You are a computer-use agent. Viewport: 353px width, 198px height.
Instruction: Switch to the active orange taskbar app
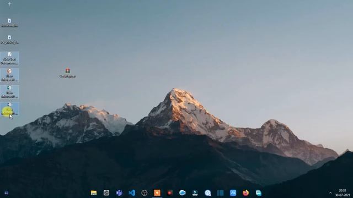(157, 193)
